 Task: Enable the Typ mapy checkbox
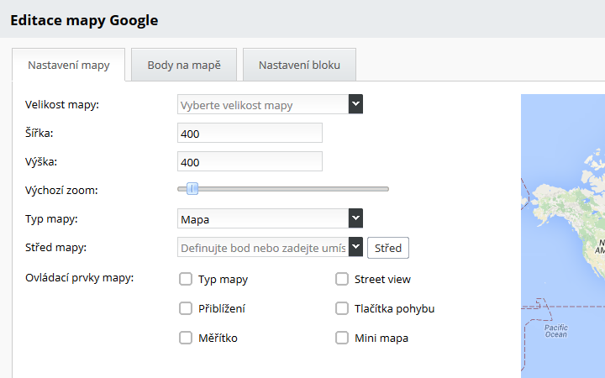tap(186, 279)
